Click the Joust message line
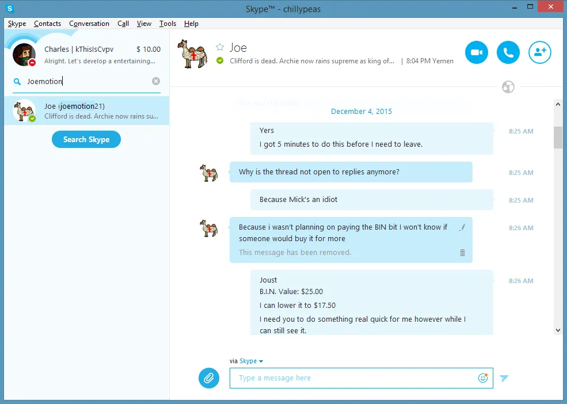The height and width of the screenshot is (404, 567). coord(268,280)
